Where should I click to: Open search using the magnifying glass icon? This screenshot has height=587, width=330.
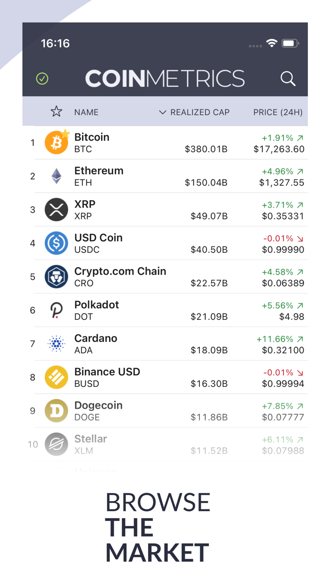coord(288,78)
